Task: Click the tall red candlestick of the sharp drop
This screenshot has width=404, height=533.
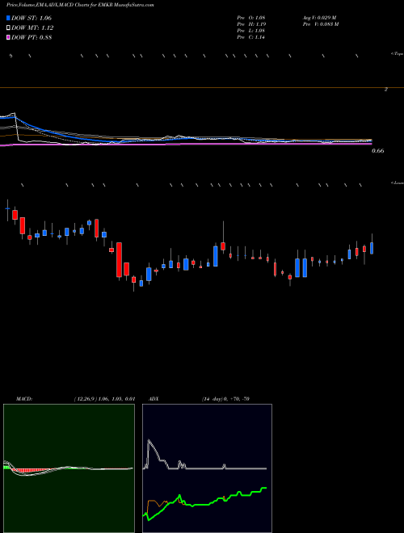Action: [119, 260]
